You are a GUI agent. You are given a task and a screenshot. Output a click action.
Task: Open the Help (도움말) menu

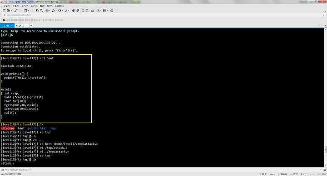(x=59, y=6)
